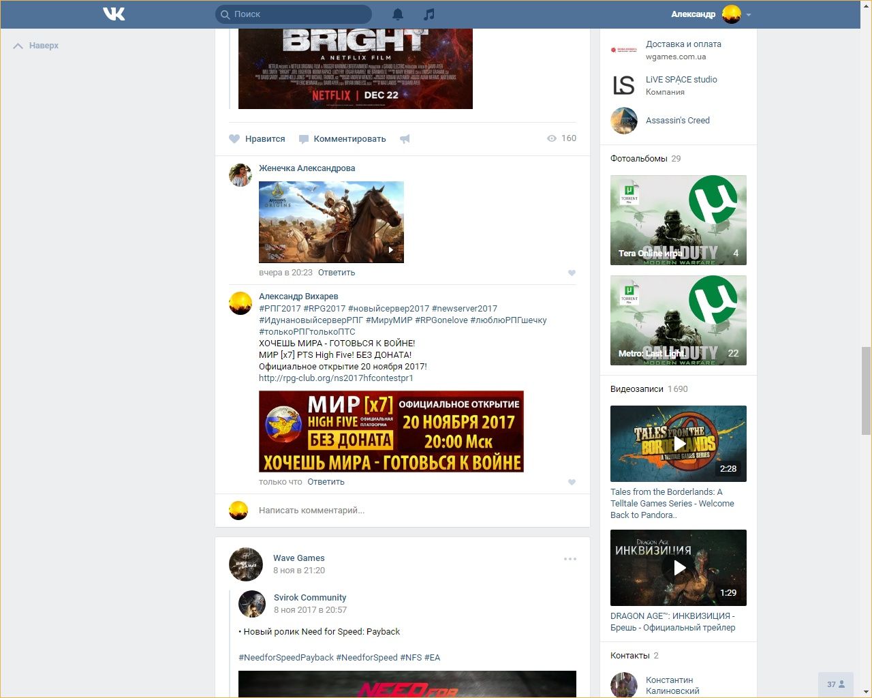Screen dimensions: 872x698
Task: Open Wave Games post avatar
Action: click(246, 564)
